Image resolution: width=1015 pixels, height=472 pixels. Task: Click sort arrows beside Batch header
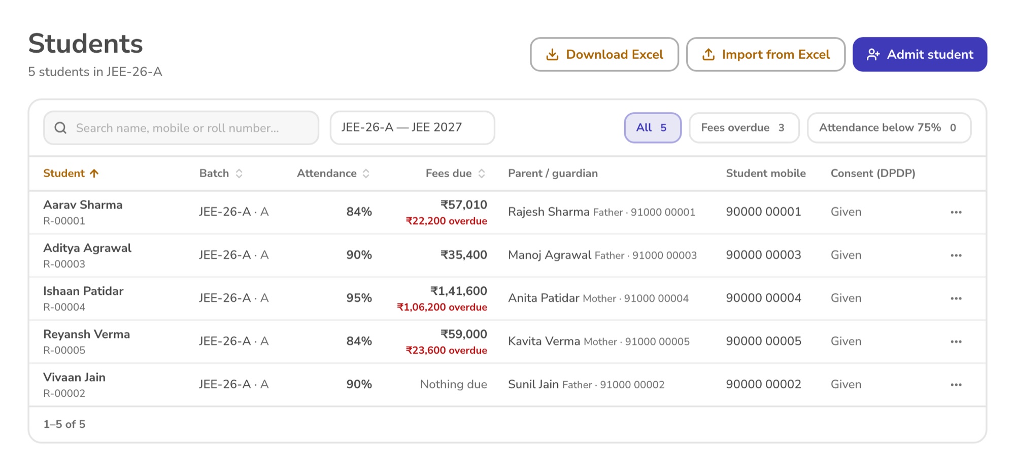[239, 174]
